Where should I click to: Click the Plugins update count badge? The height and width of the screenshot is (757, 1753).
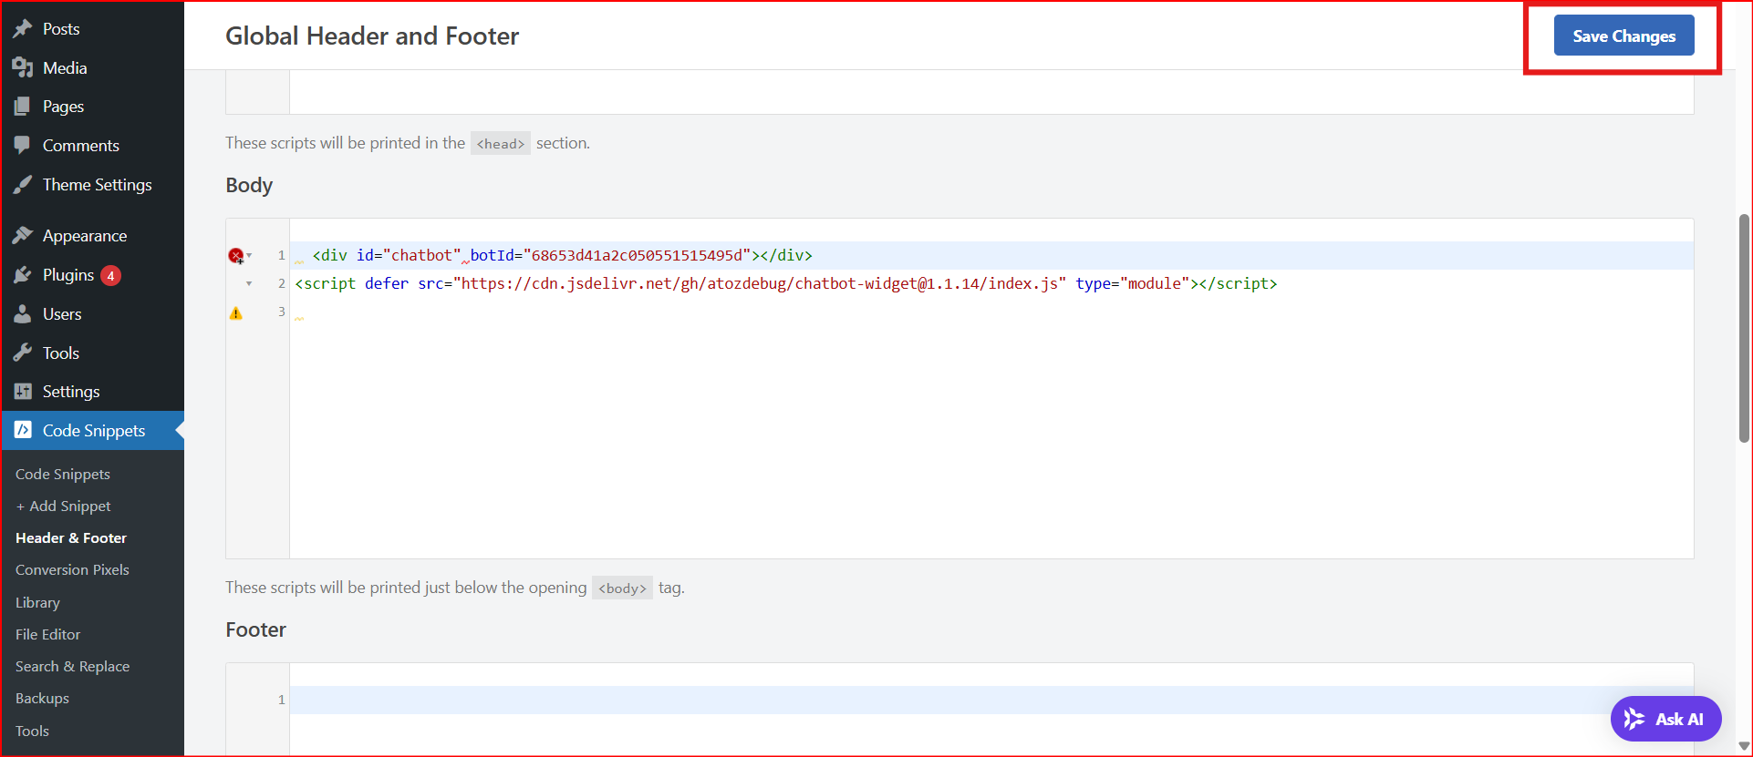[110, 275]
